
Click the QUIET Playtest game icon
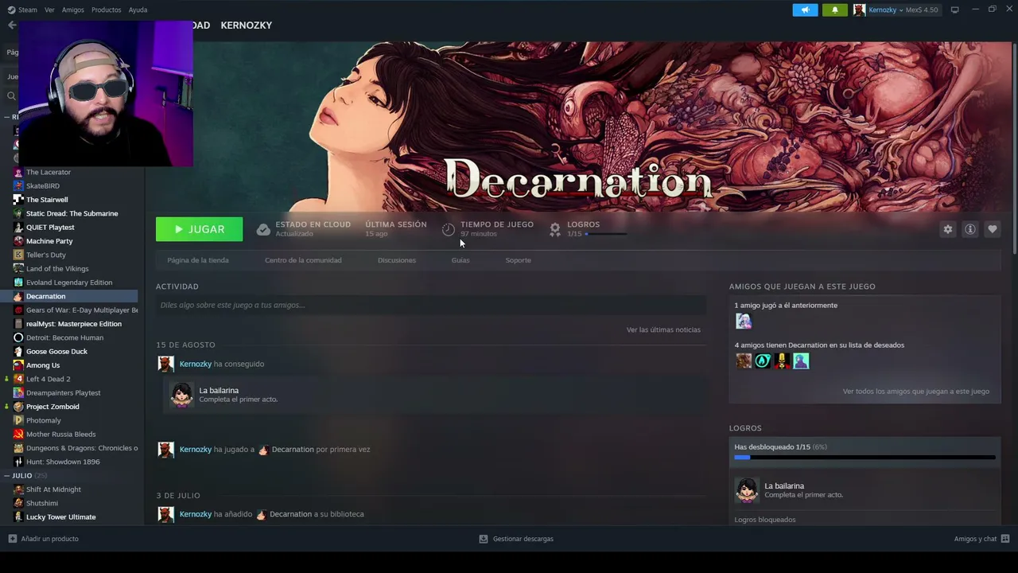[x=18, y=228]
